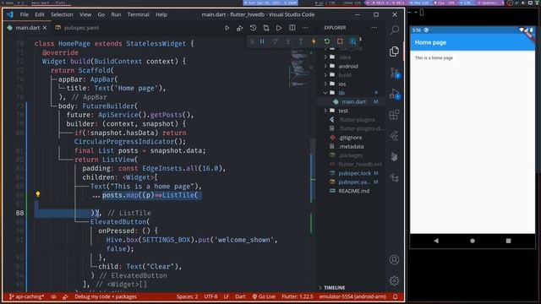Click api-caching branch in status bar
Viewport: 541px width, 304px height.
tap(26, 296)
